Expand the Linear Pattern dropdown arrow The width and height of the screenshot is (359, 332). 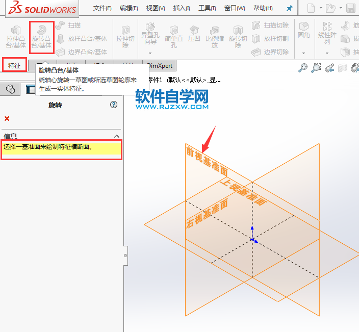click(327, 53)
